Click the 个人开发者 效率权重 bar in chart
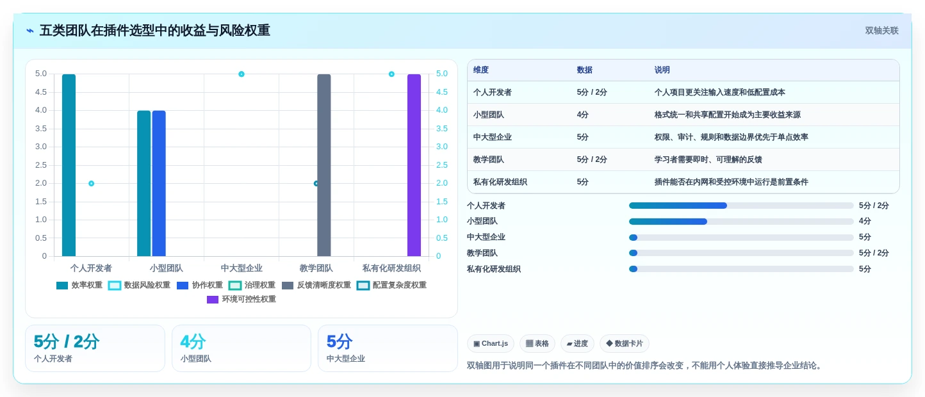Image resolution: width=925 pixels, height=397 pixels. coord(69,165)
